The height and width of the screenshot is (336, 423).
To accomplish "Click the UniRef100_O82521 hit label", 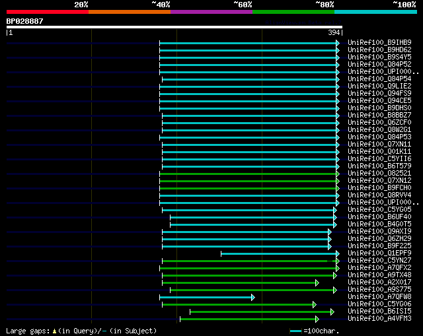I will coord(379,174).
